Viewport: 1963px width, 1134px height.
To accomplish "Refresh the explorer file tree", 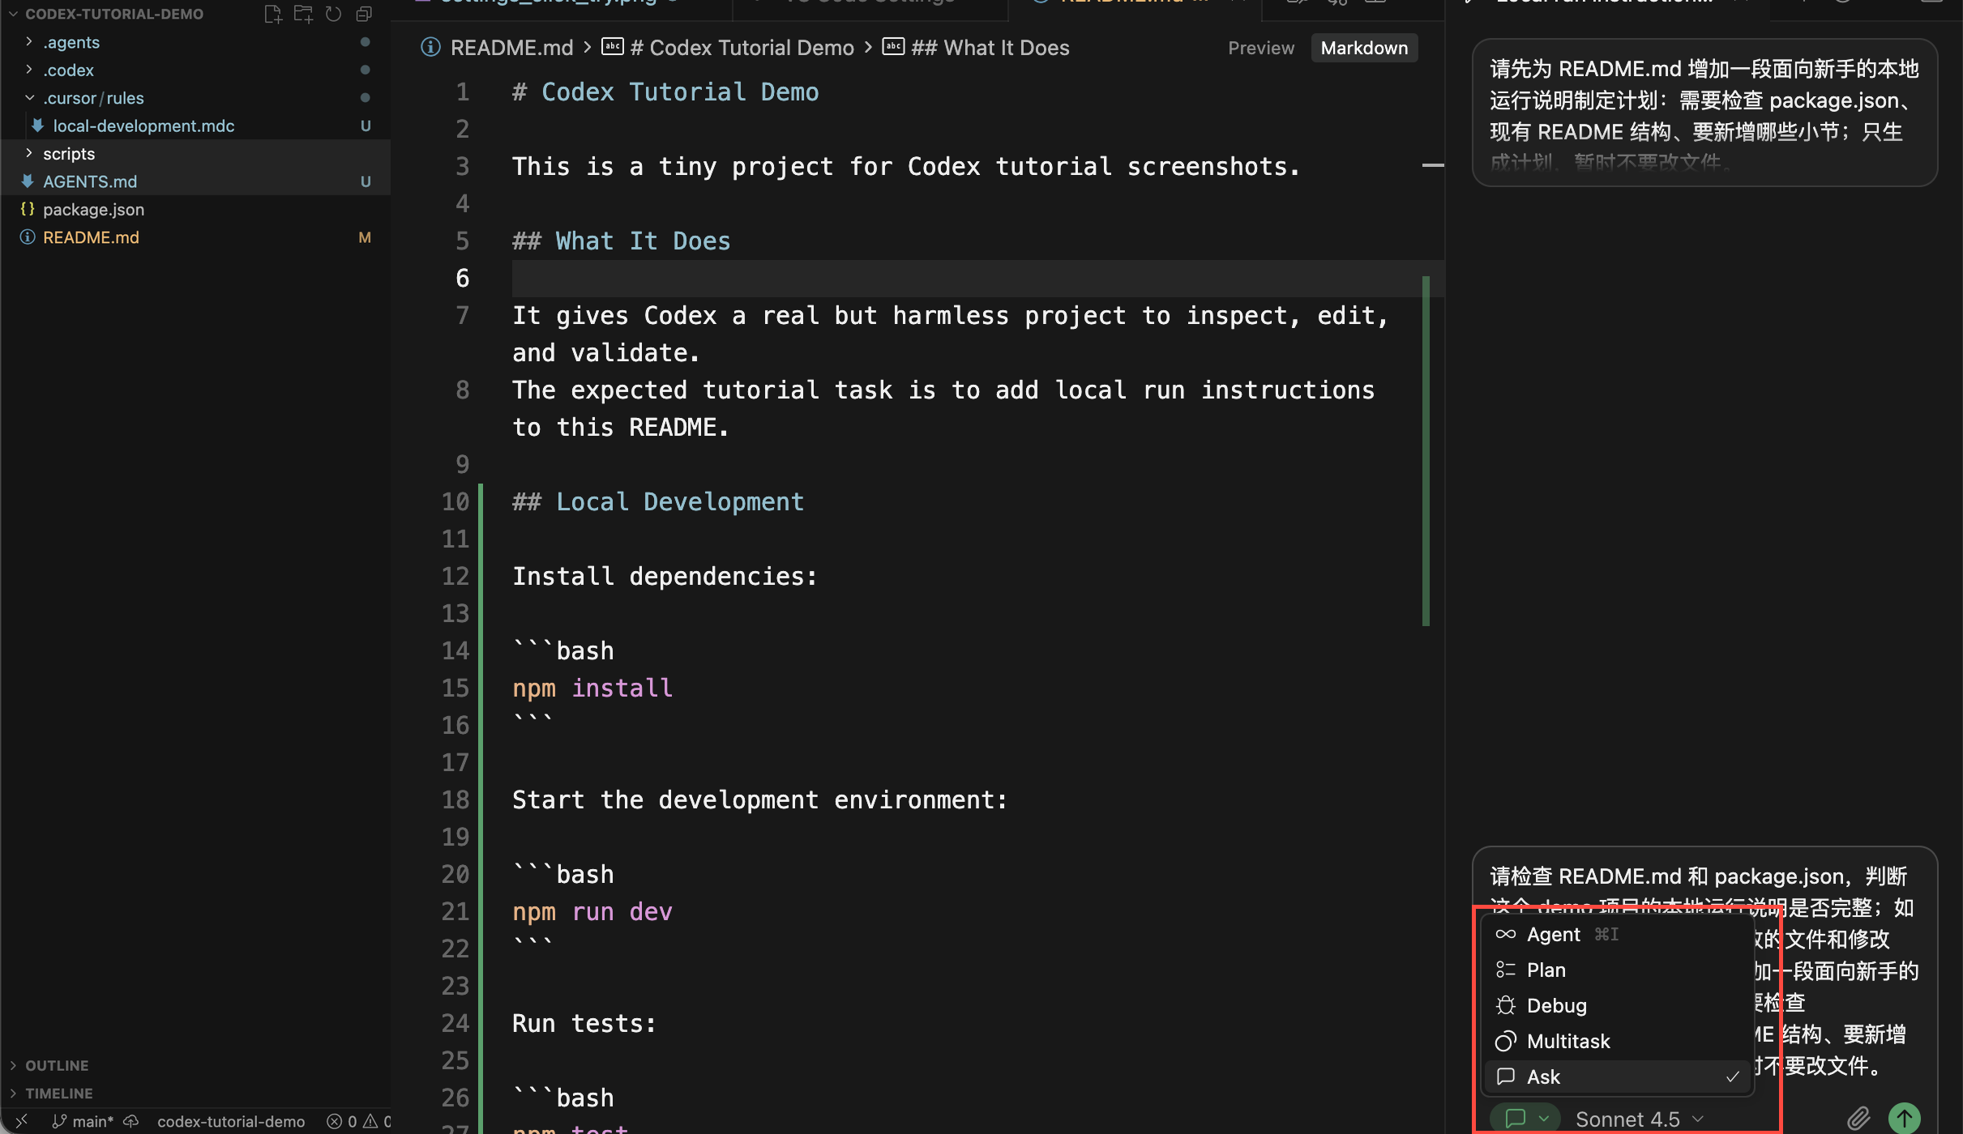I will pyautogui.click(x=333, y=14).
